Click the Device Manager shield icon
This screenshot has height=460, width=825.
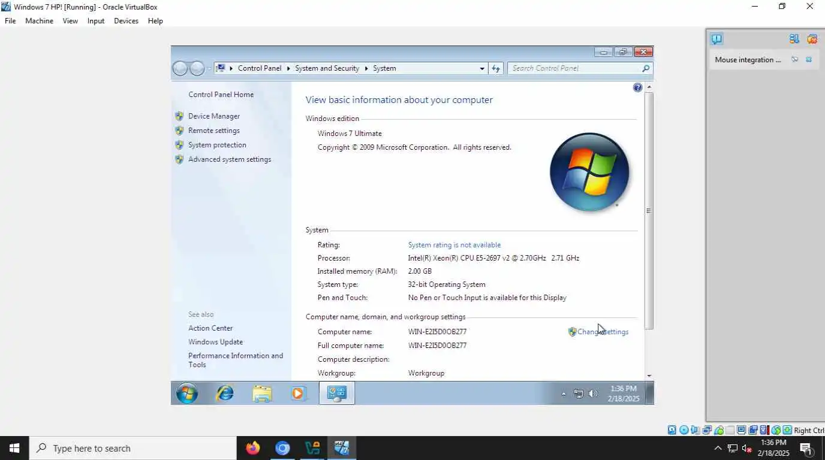pyautogui.click(x=179, y=116)
